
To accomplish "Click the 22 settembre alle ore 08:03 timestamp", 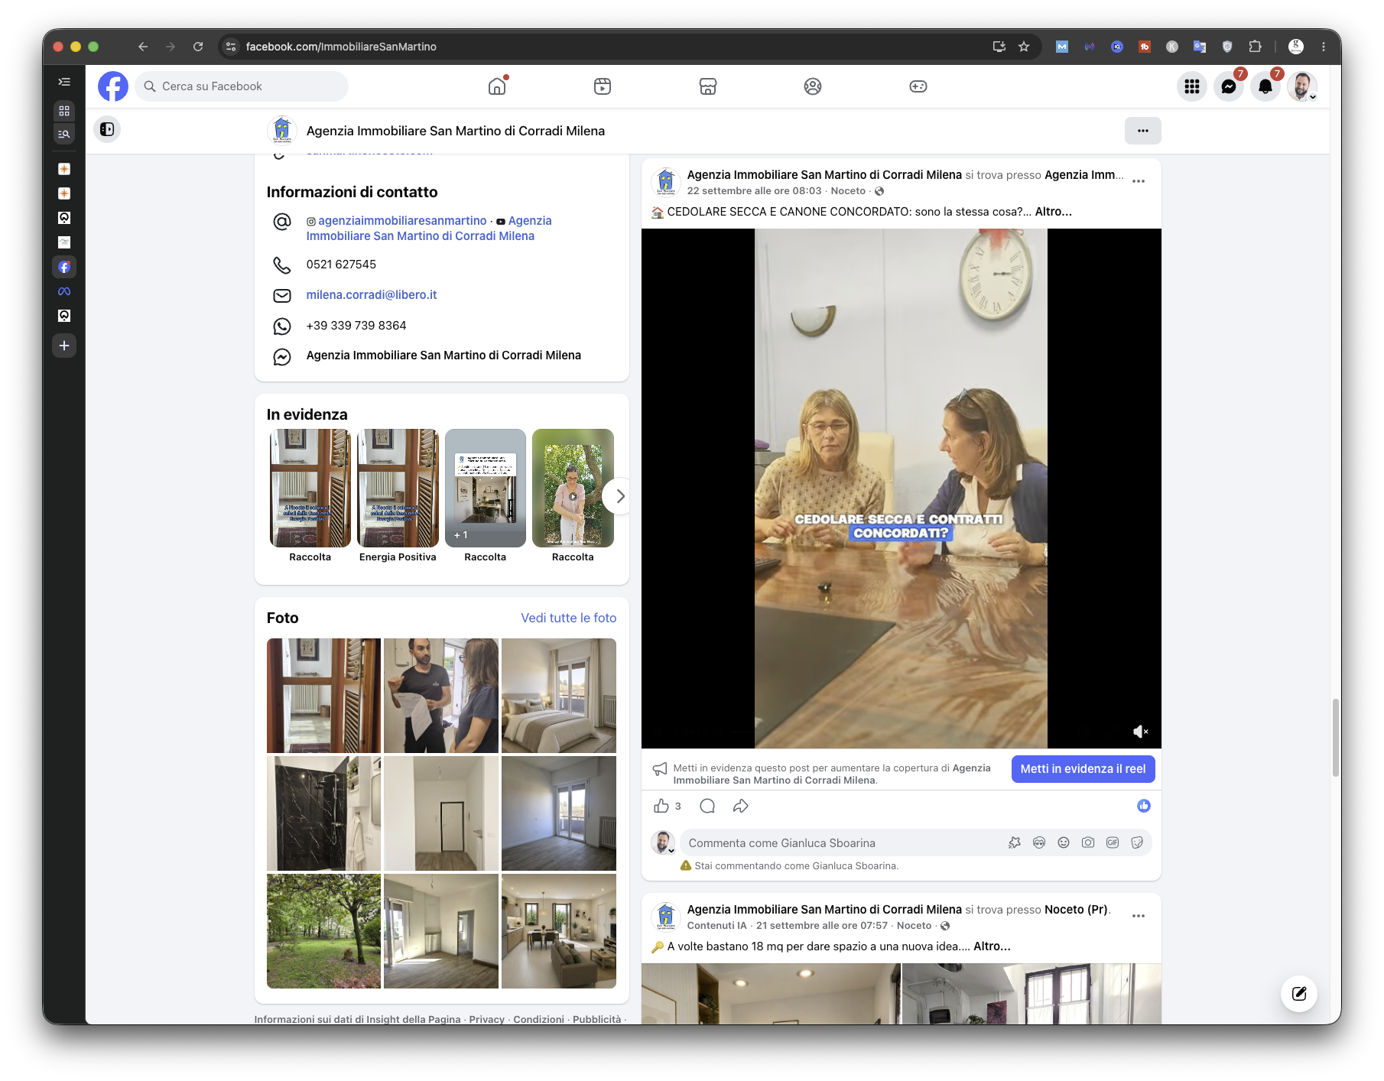I will point(754,191).
